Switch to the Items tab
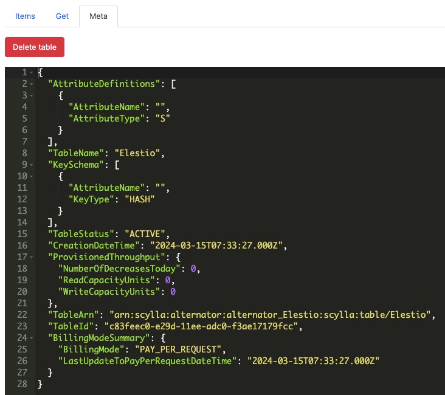The width and height of the screenshot is (445, 395). coord(25,16)
